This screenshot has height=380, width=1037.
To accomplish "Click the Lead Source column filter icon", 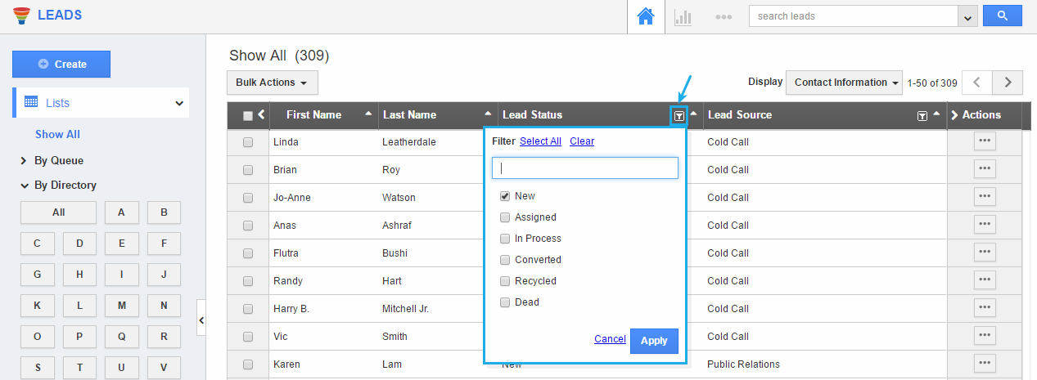I will (x=922, y=116).
